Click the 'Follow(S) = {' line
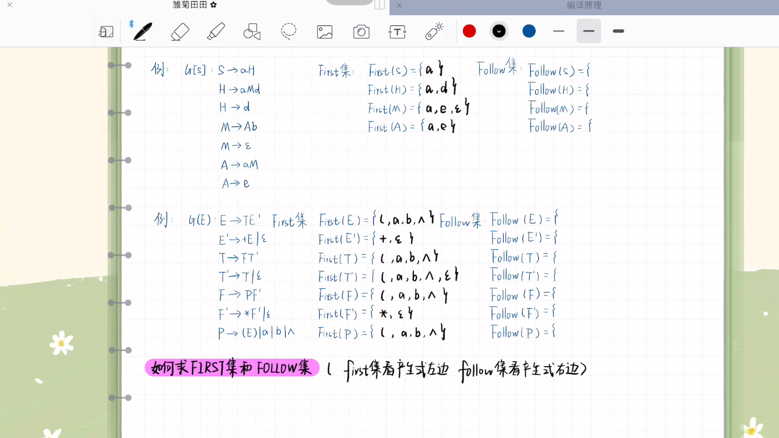The image size is (779, 438). click(559, 70)
